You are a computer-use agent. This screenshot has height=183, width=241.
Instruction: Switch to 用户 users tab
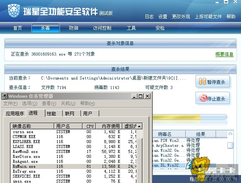coord(90,113)
